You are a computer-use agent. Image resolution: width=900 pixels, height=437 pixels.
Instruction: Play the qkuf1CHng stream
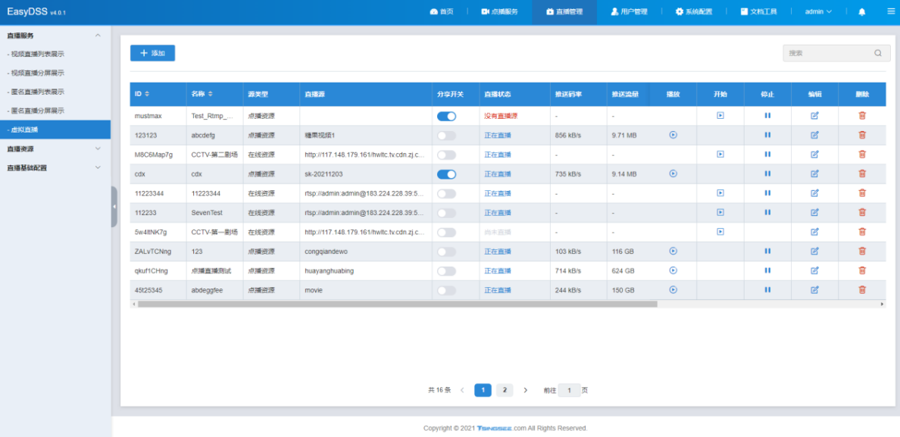(x=673, y=270)
